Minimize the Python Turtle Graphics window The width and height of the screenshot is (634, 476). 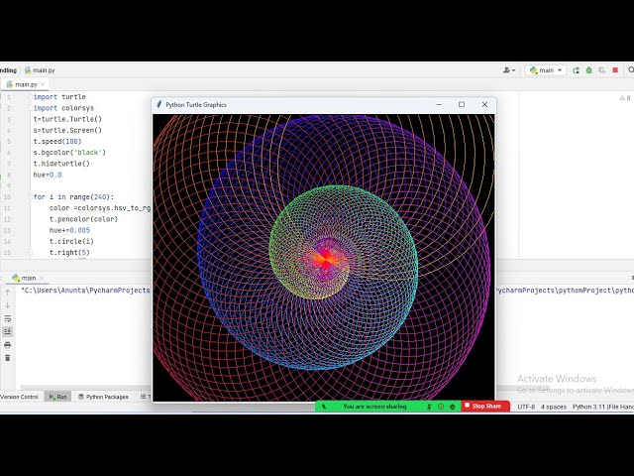pos(439,104)
